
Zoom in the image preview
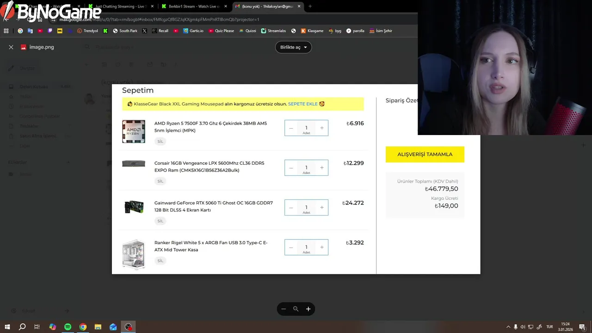click(x=308, y=309)
